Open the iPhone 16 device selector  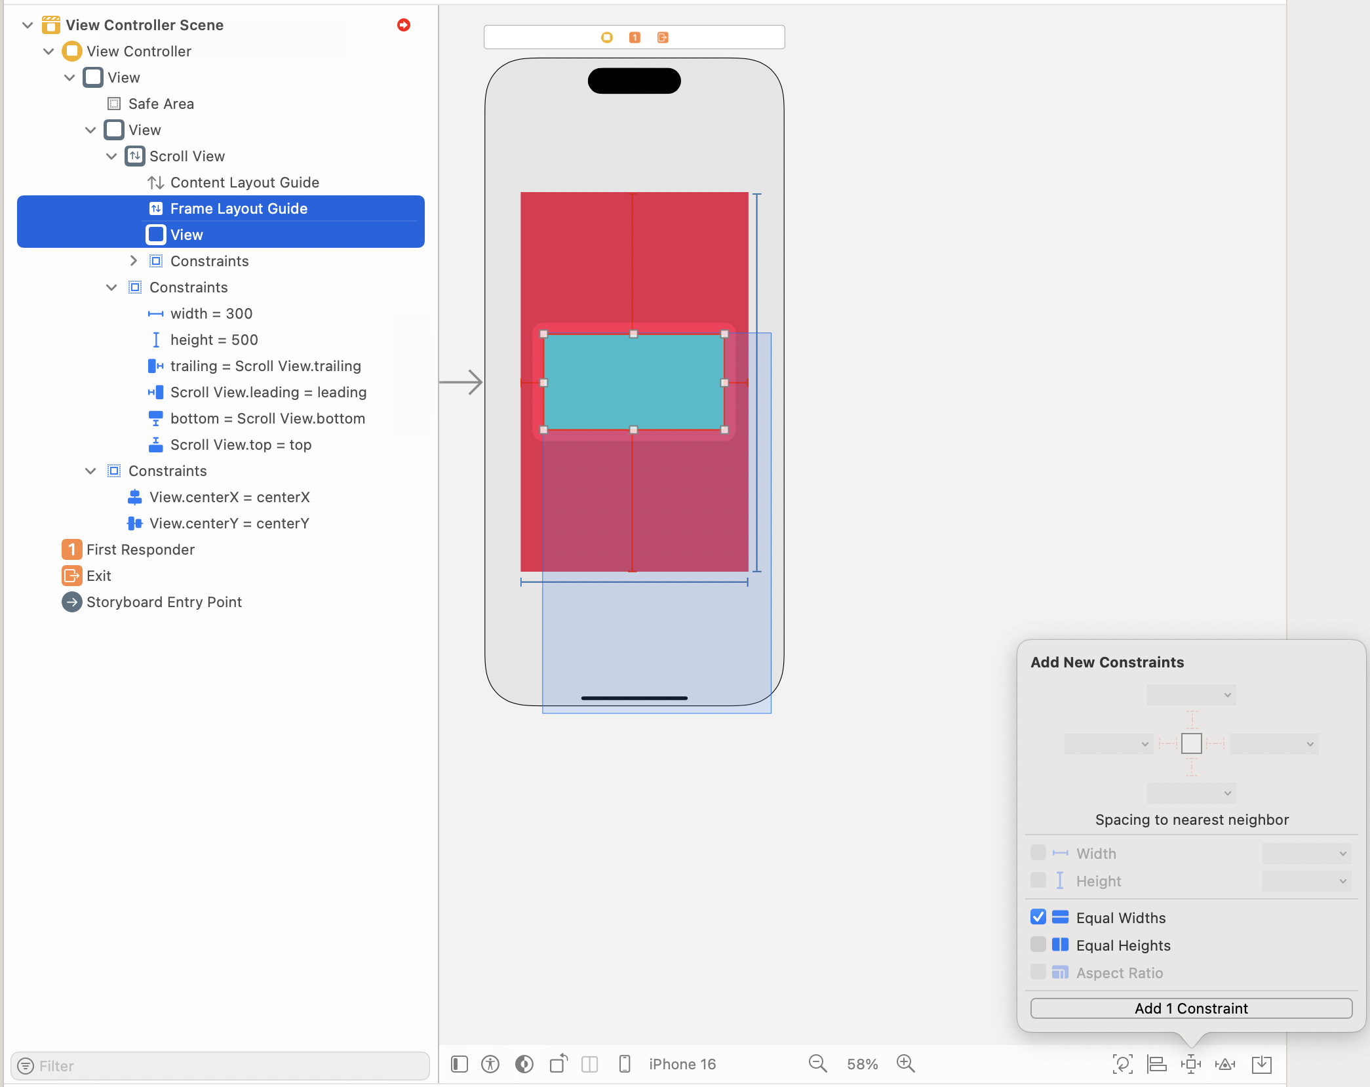682,1064
